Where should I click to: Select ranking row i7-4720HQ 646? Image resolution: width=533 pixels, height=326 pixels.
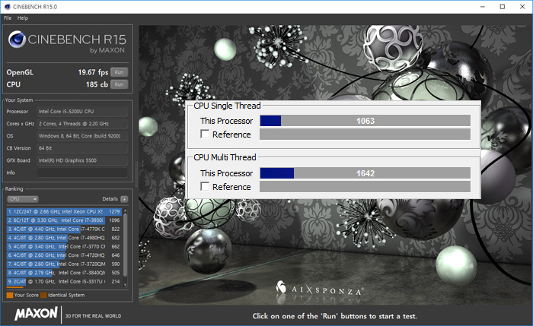click(x=63, y=255)
